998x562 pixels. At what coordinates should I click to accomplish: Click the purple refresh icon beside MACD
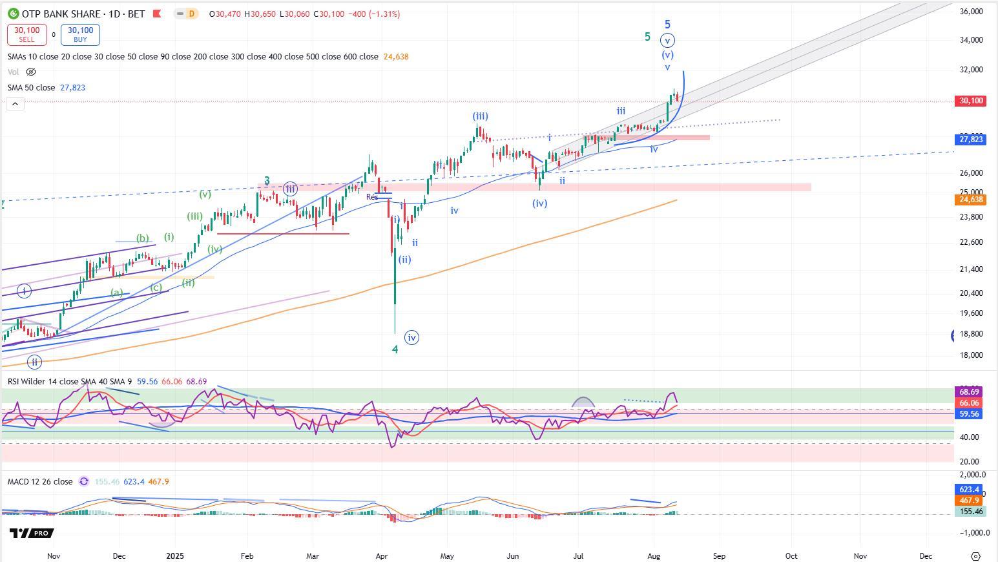[84, 481]
